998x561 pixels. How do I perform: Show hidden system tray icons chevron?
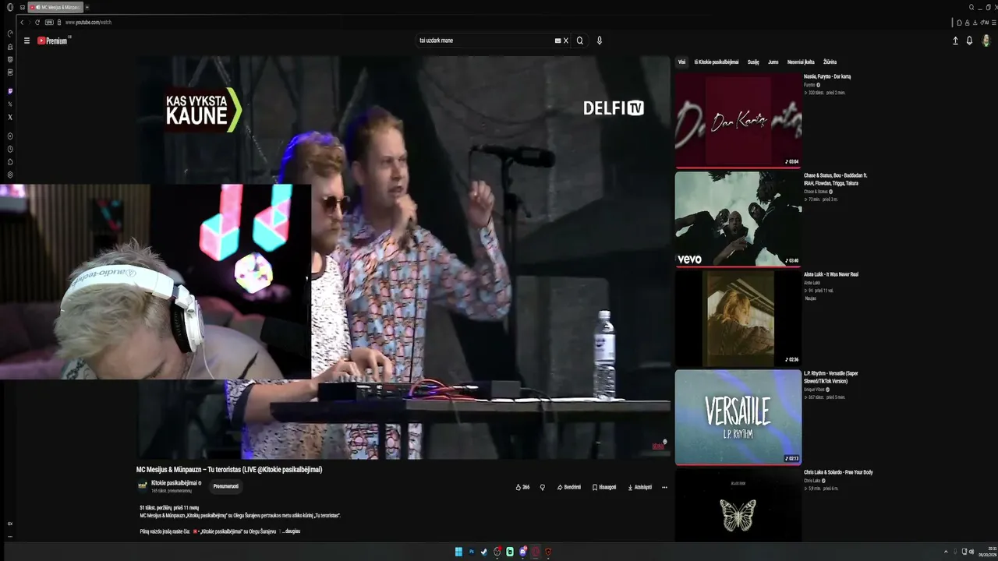(x=946, y=552)
